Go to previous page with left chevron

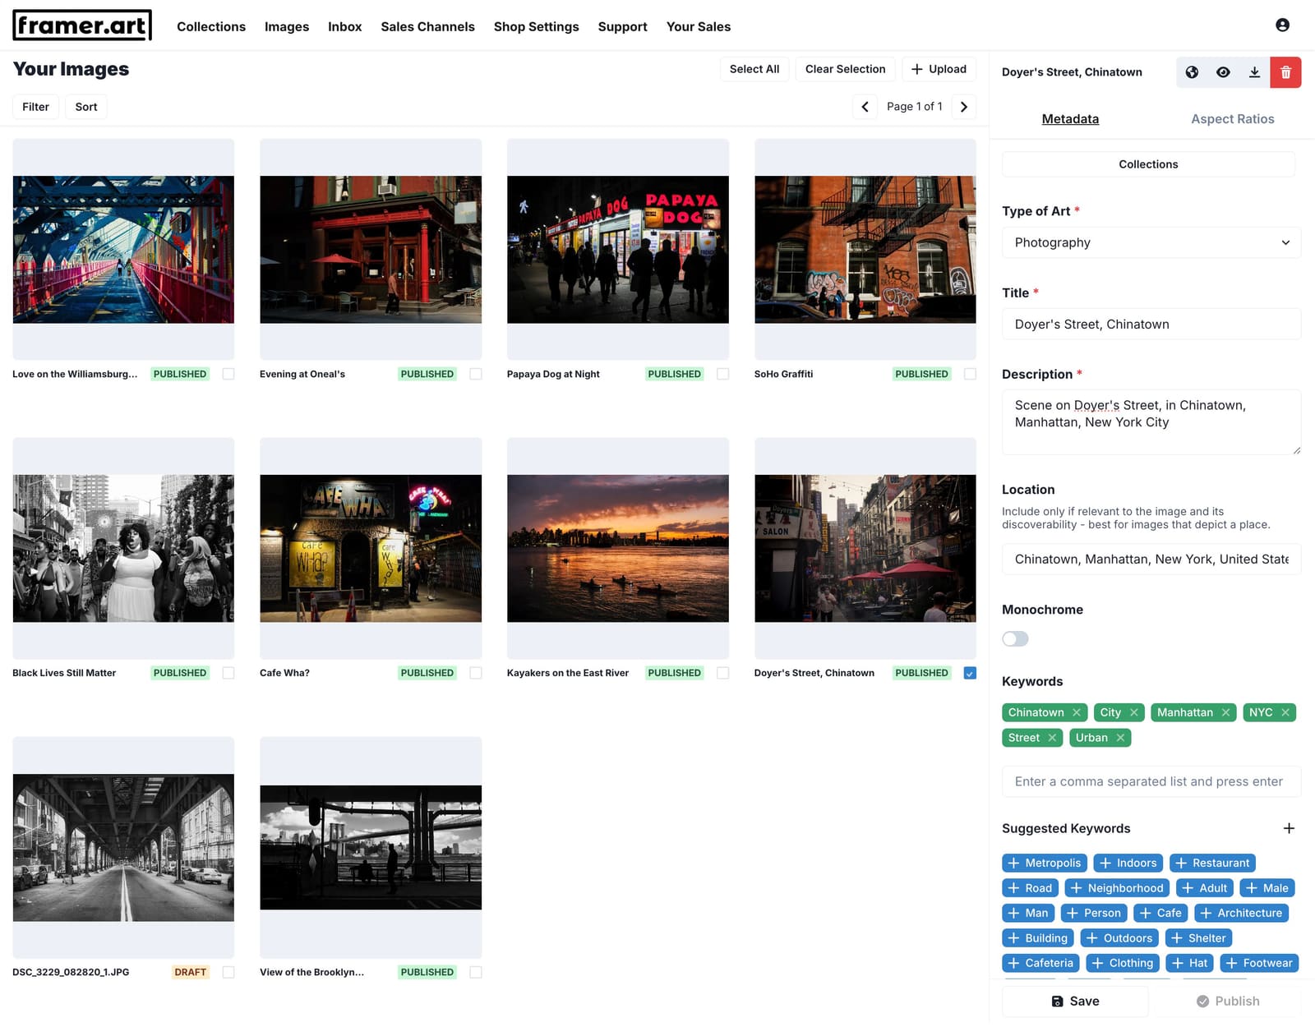click(x=865, y=107)
